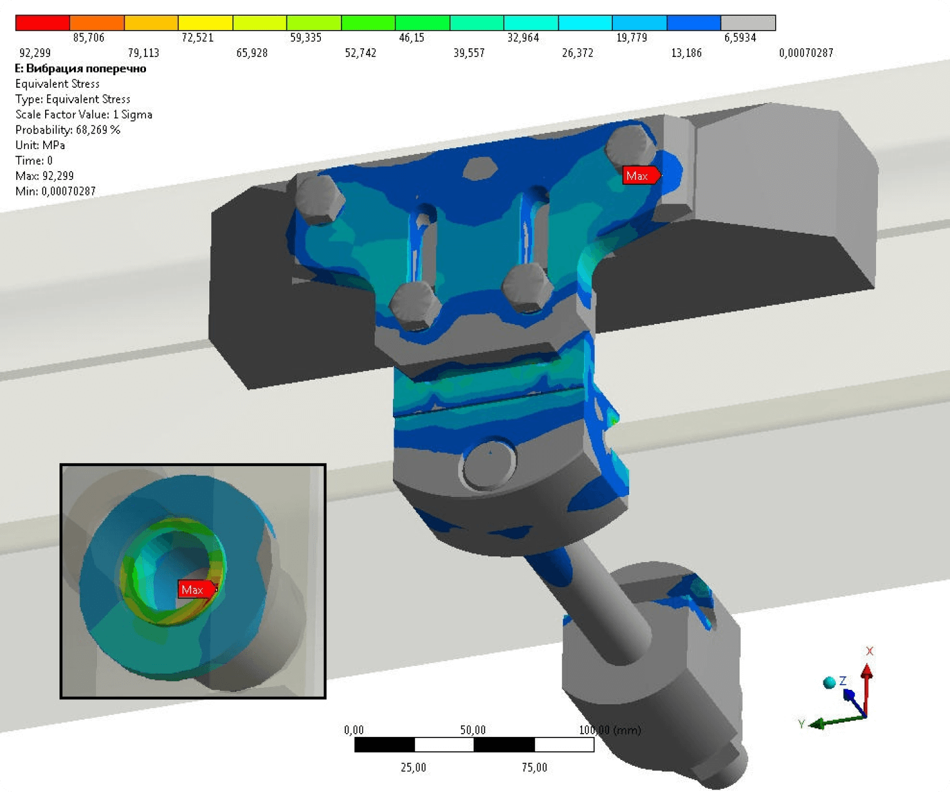The width and height of the screenshot is (950, 792).
Task: Click the orange-red legend band above 85,706
Action: (97, 23)
